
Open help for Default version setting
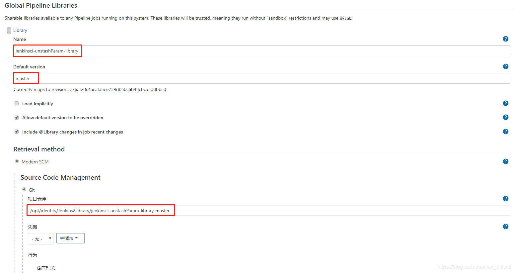(505, 66)
